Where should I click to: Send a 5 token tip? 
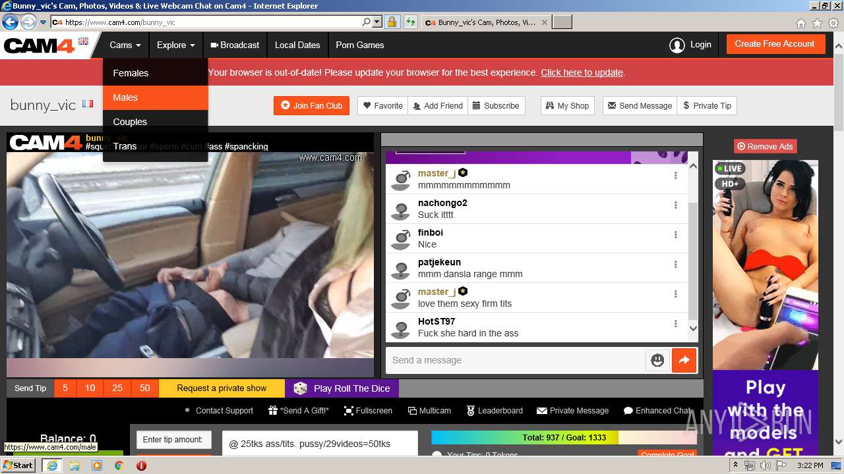[65, 388]
